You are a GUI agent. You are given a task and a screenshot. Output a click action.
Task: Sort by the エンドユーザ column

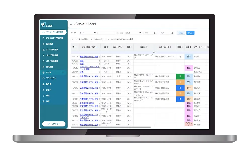165,47
